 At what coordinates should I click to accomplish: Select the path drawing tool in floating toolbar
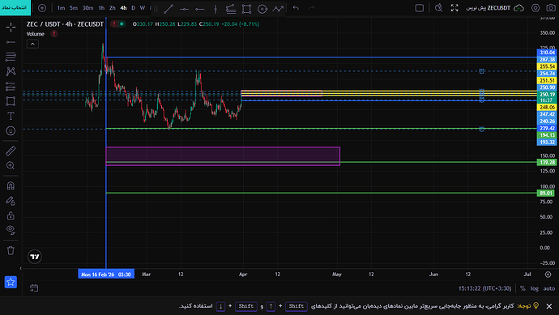(278, 9)
